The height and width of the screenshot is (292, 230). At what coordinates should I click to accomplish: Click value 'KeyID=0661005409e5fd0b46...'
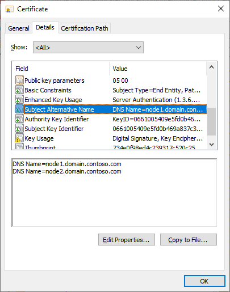click(x=156, y=119)
